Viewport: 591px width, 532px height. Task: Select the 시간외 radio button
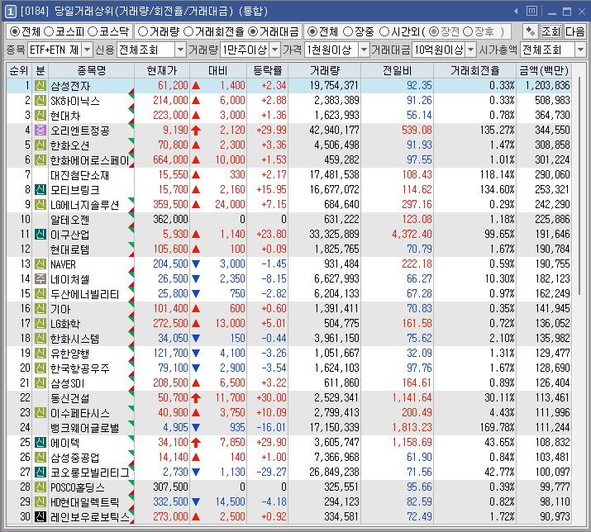tap(384, 31)
